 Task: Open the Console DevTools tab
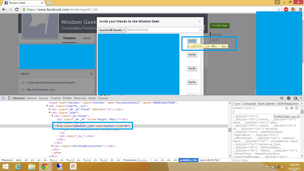click(x=103, y=98)
